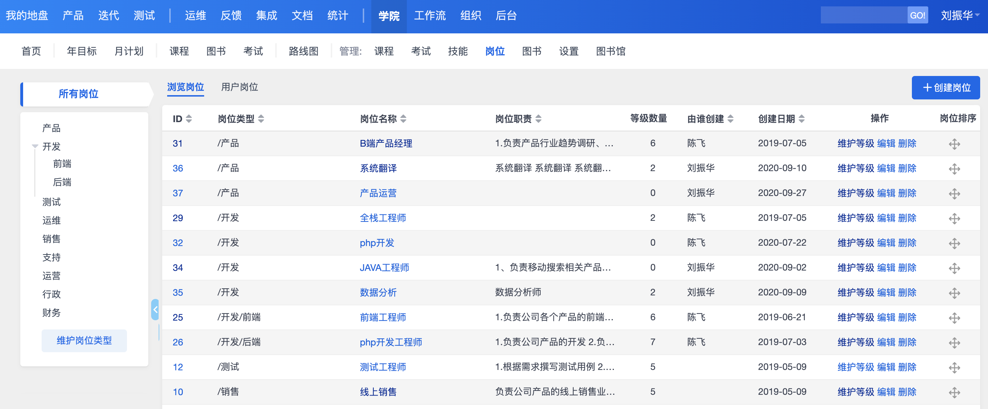Open the 刘振华 user dropdown menu
988x409 pixels.
pos(960,15)
